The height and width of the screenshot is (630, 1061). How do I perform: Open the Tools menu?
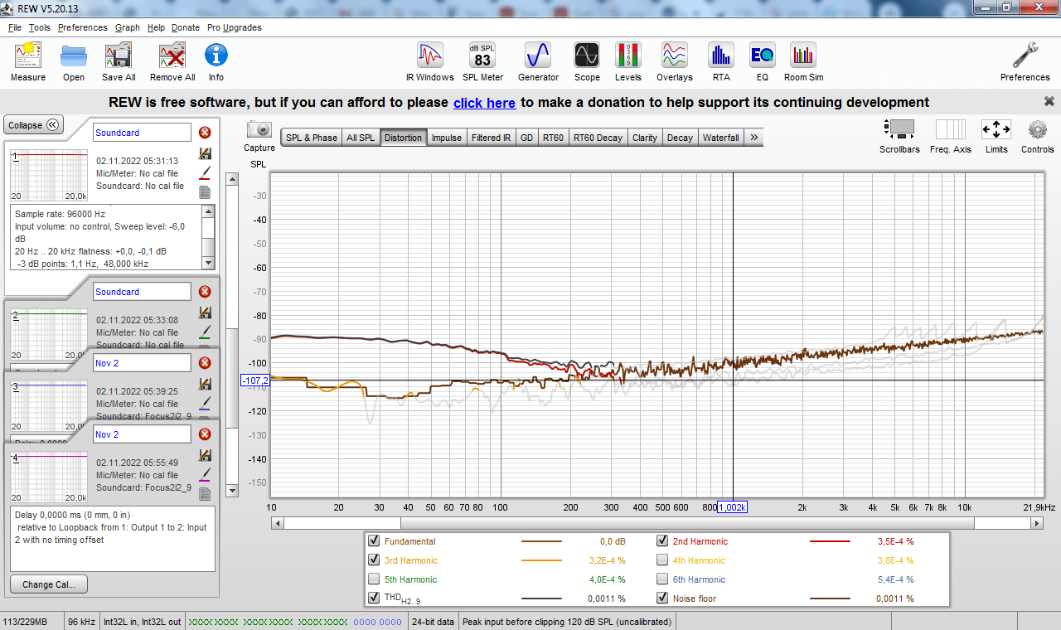(x=39, y=27)
